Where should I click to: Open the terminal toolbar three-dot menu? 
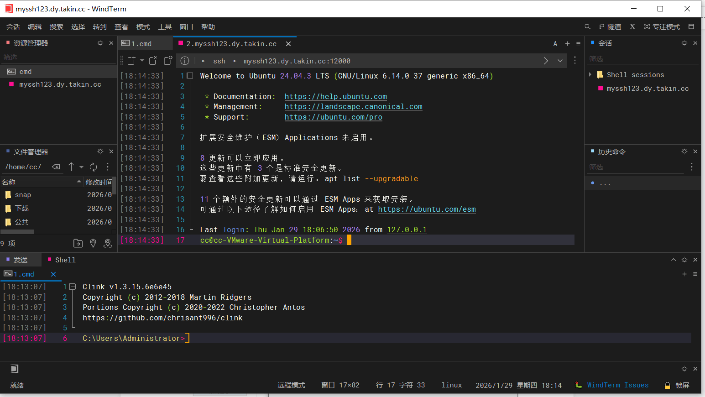(575, 60)
